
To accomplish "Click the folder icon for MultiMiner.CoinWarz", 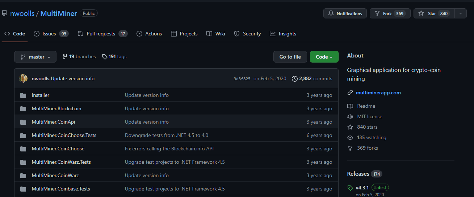I will (24, 176).
